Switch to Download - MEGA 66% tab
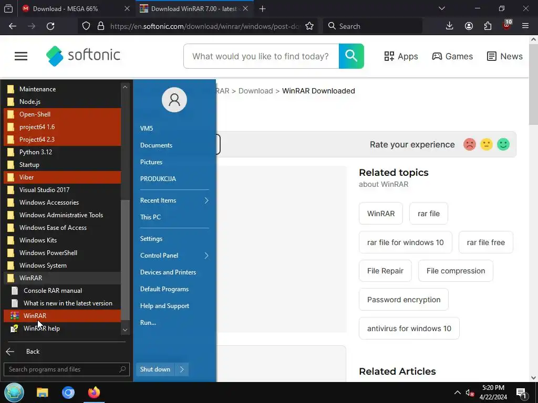 pos(76,8)
